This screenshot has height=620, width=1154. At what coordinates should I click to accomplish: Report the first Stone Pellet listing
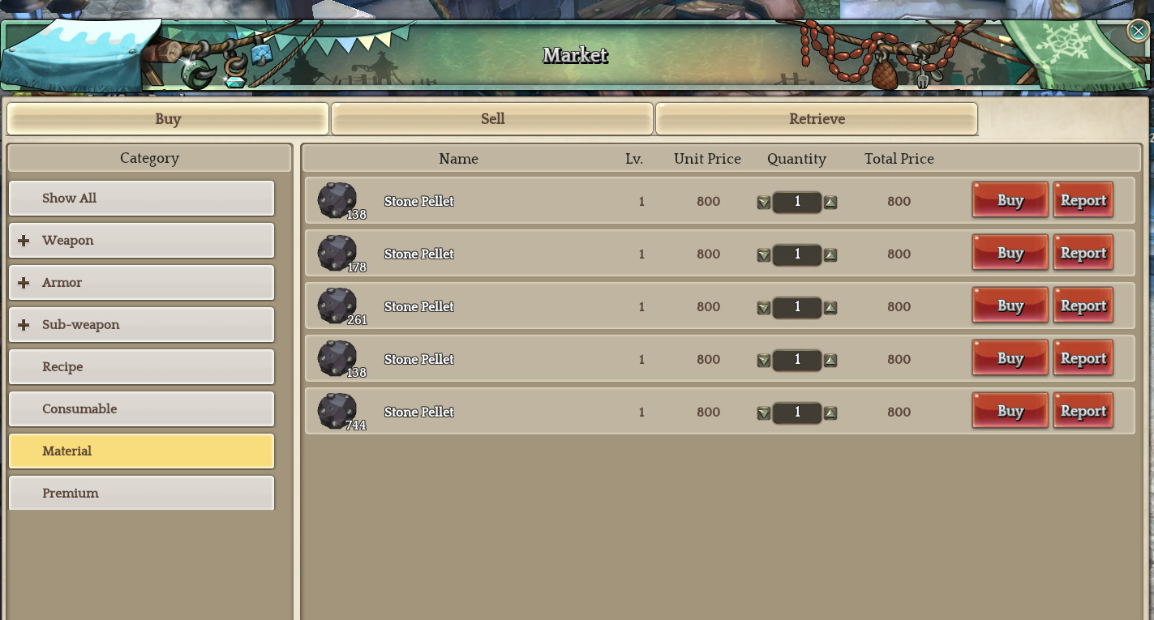[x=1083, y=200]
